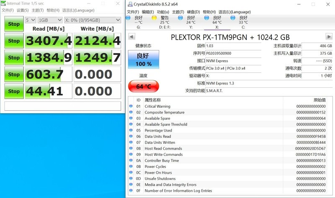
Task: Click the 属性名称 column header
Action: [x=152, y=100]
